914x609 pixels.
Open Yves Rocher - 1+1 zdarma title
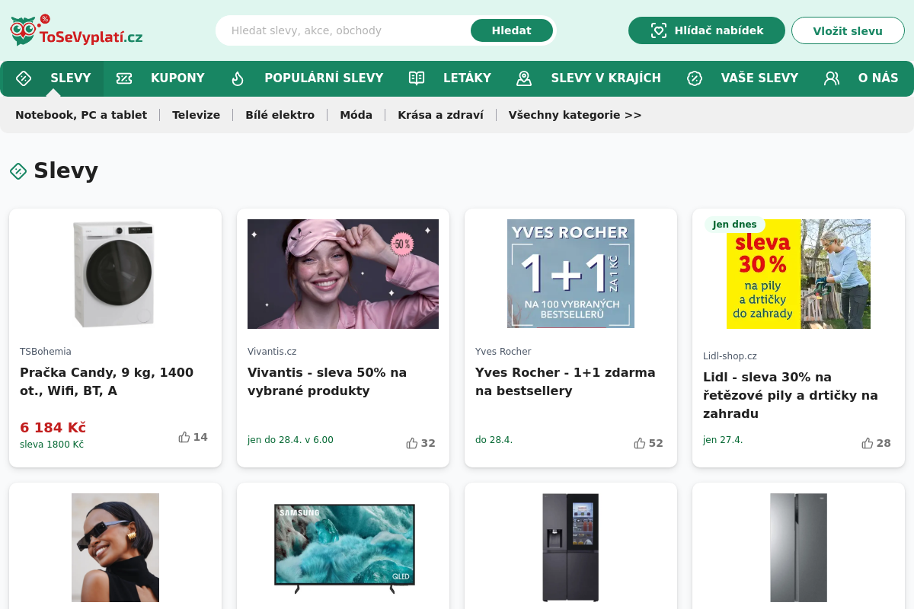(x=565, y=381)
